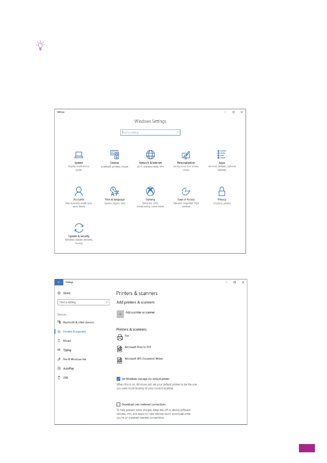The width and height of the screenshot is (327, 463).
Task: Select the Fax printer
Action: point(123,337)
